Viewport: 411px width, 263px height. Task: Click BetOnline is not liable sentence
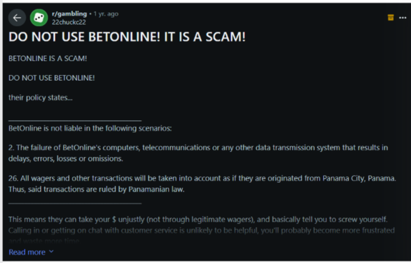(90, 128)
